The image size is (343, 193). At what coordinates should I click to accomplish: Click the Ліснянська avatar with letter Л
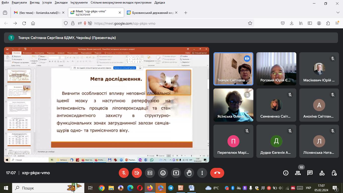319,141
